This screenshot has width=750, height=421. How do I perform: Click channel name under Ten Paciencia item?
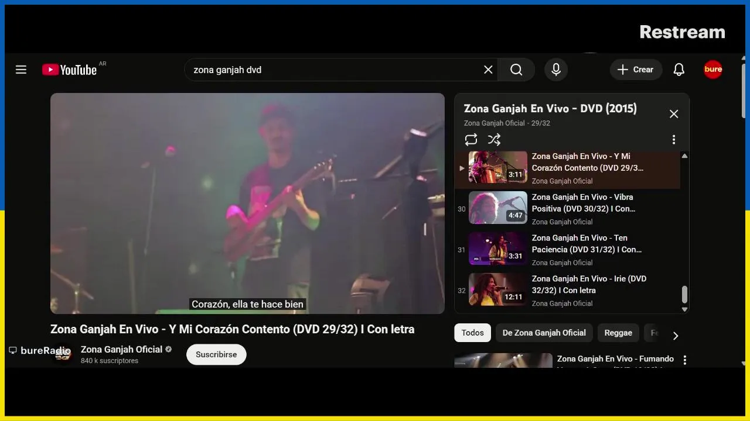[562, 263]
